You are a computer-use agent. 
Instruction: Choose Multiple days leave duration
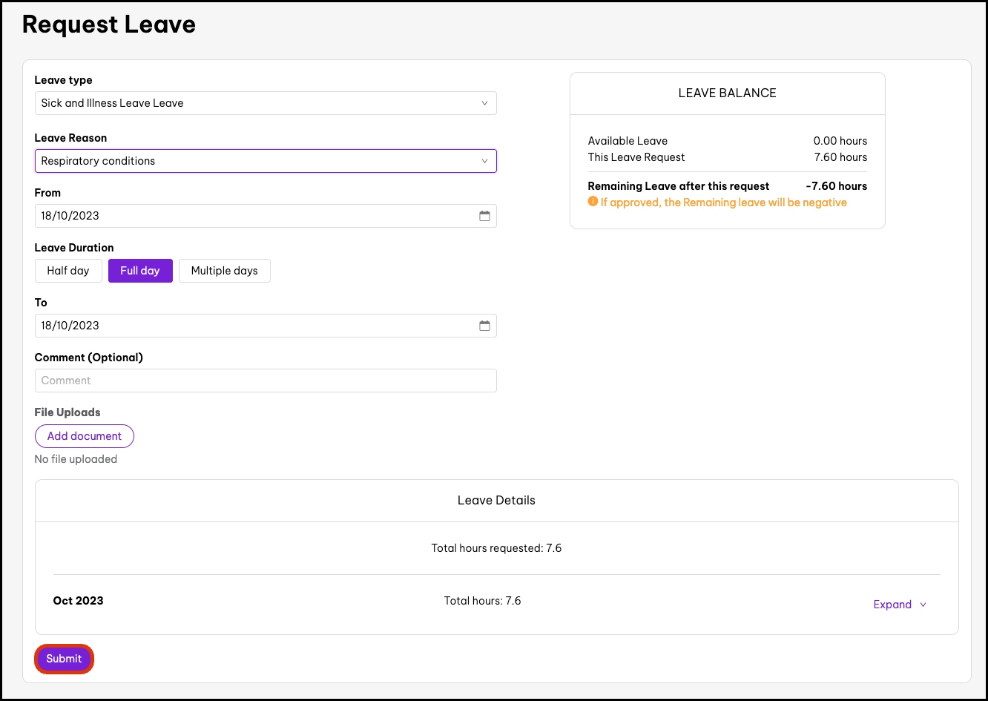224,271
